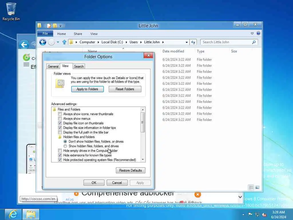Uncheck Hide extensions for known file types
Screen dimensions: 293x220
tap(60, 155)
